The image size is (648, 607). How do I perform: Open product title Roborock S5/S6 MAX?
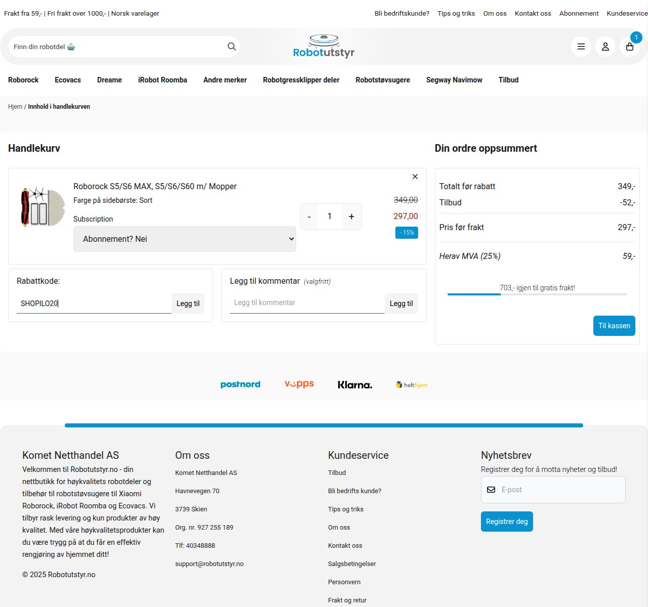coord(155,186)
